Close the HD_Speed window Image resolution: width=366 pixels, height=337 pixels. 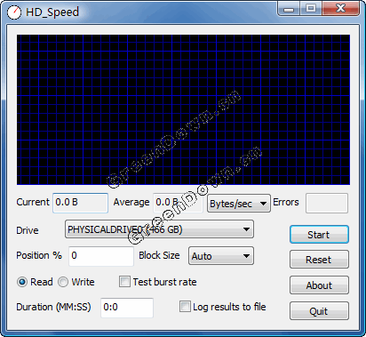tap(341, 8)
